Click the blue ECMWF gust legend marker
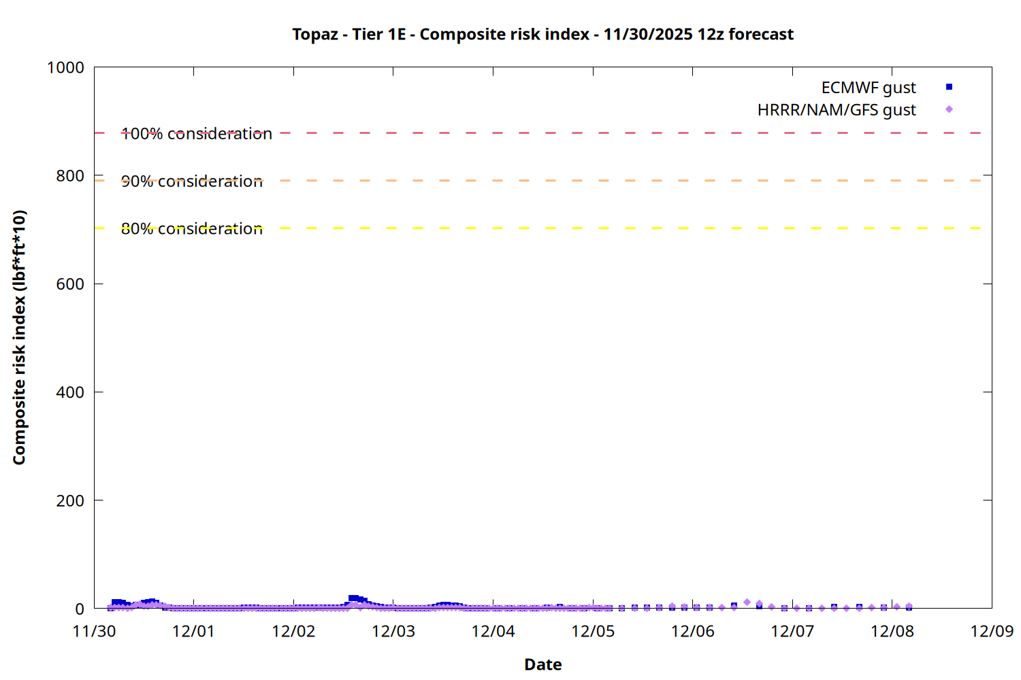This screenshot has height=680, width=1021. coord(949,87)
